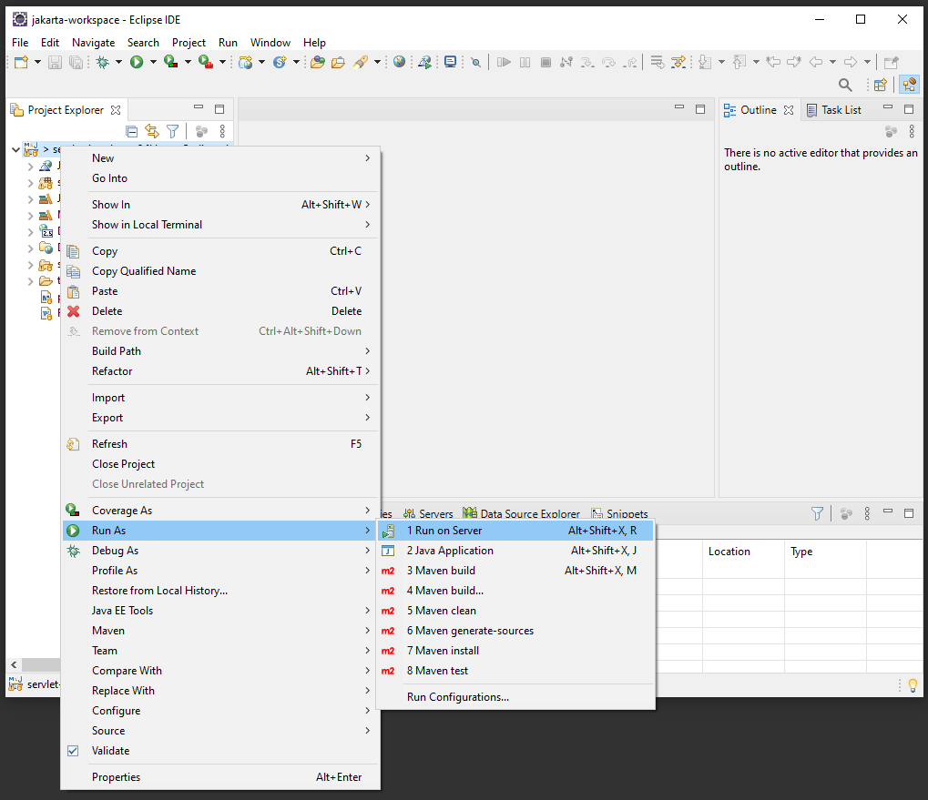Screen dimensions: 928x800
Task: Click the toolbar search magnifier icon
Action: [x=845, y=85]
